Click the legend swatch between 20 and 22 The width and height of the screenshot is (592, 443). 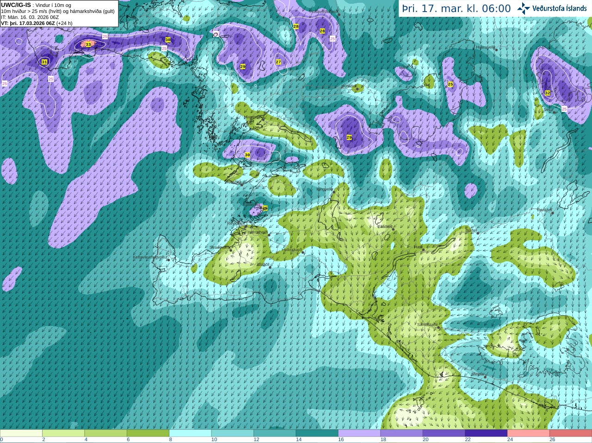coord(444,433)
